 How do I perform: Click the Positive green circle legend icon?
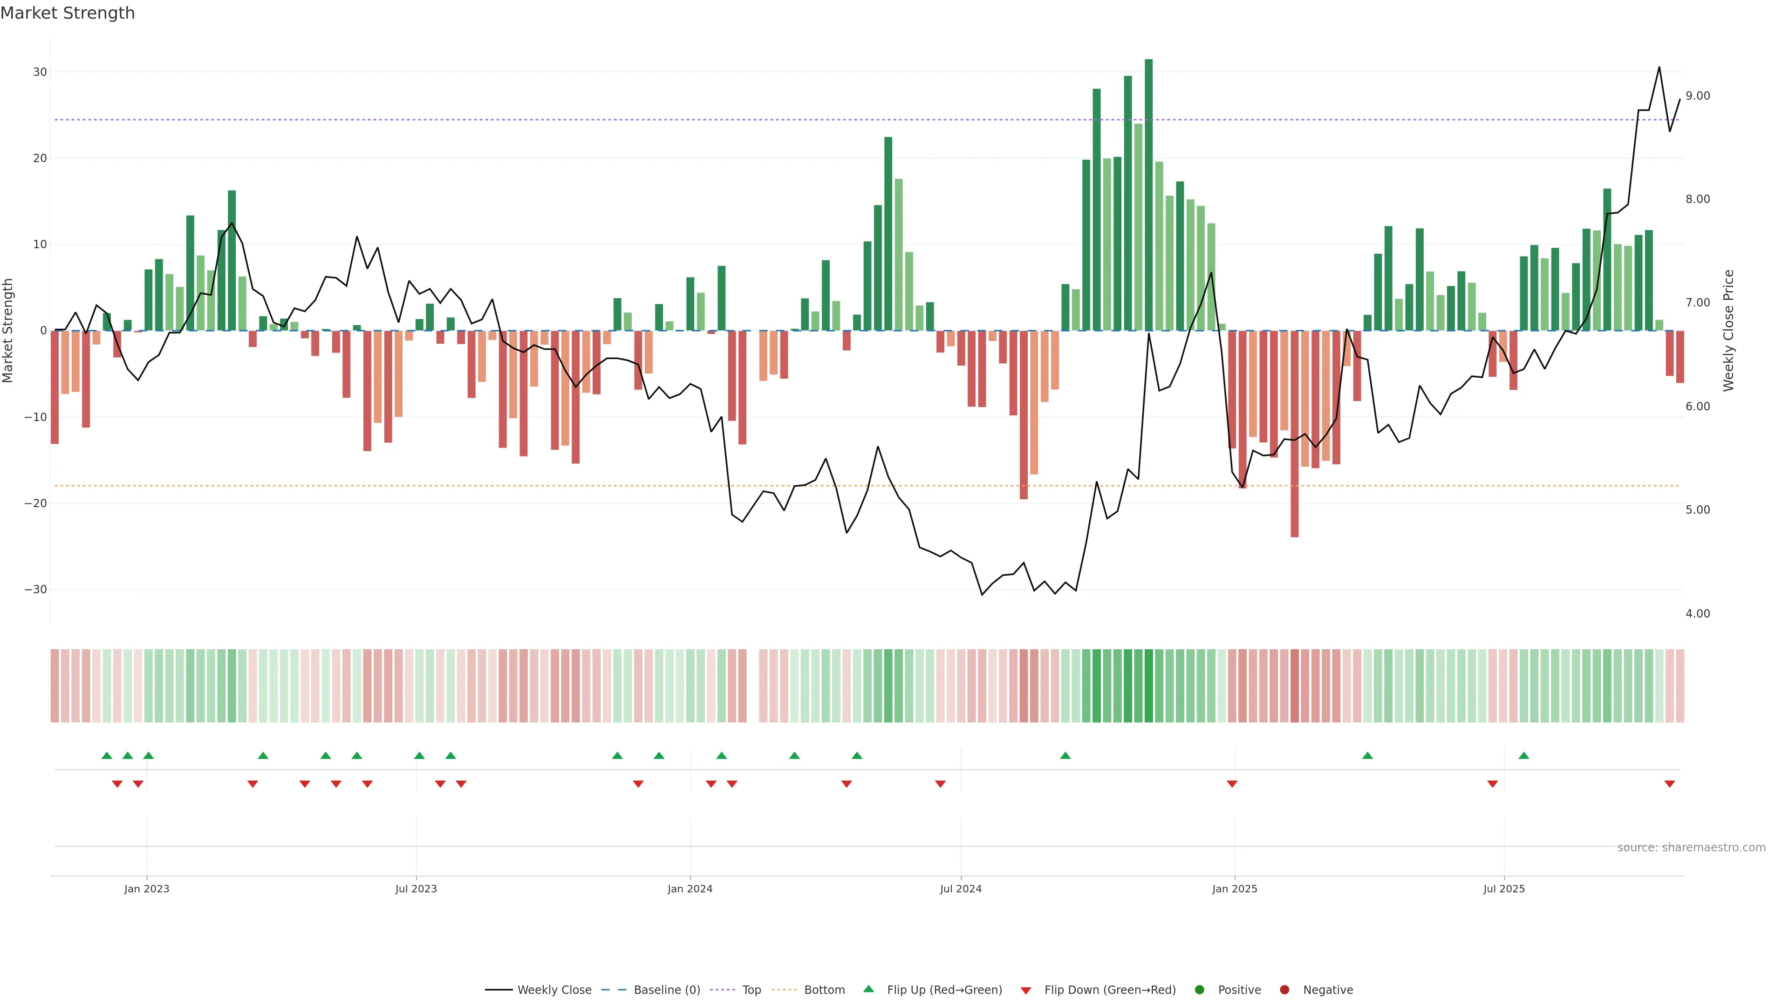pyautogui.click(x=1199, y=990)
